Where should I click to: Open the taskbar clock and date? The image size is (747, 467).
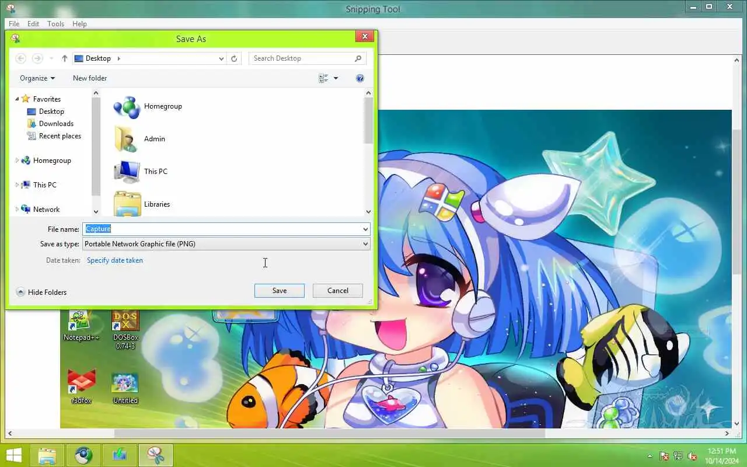[721, 456]
